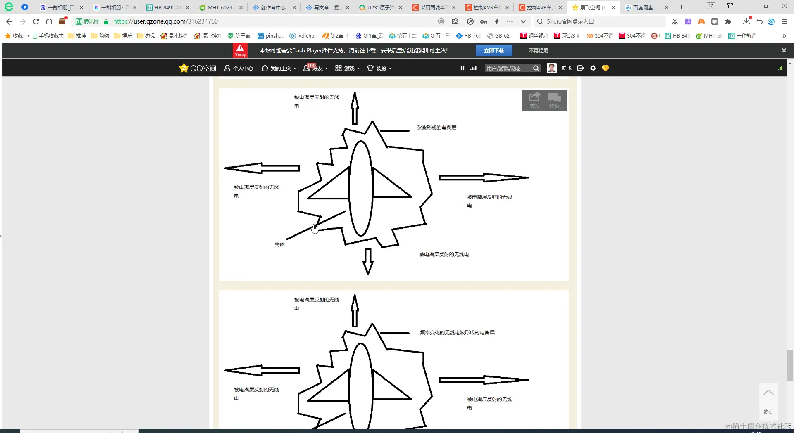Open the scissors screenshot tool
The height and width of the screenshot is (433, 794).
pos(675,21)
